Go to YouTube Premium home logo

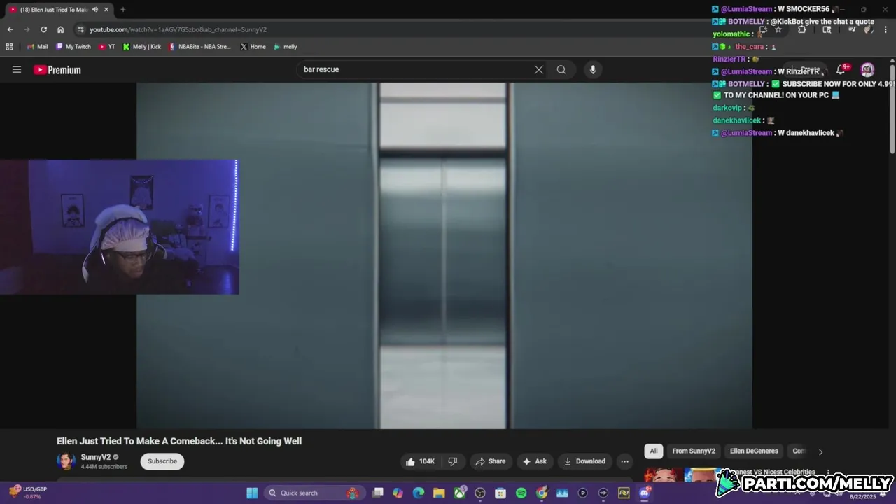tap(57, 70)
